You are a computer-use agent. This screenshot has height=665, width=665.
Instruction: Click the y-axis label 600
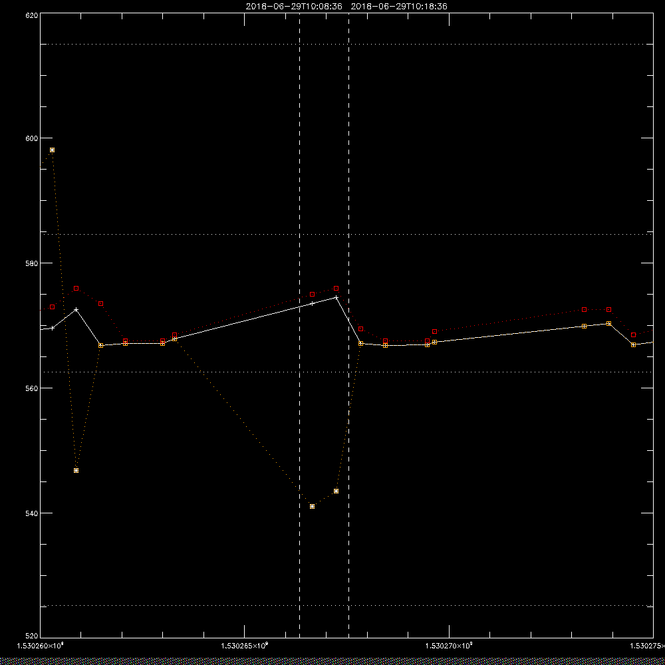click(32, 138)
